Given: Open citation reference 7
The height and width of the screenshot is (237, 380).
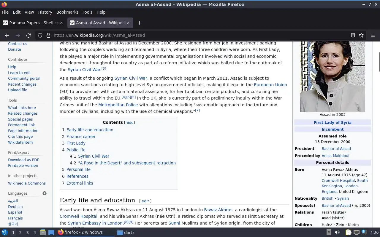Looking at the screenshot, I should 197,111.
